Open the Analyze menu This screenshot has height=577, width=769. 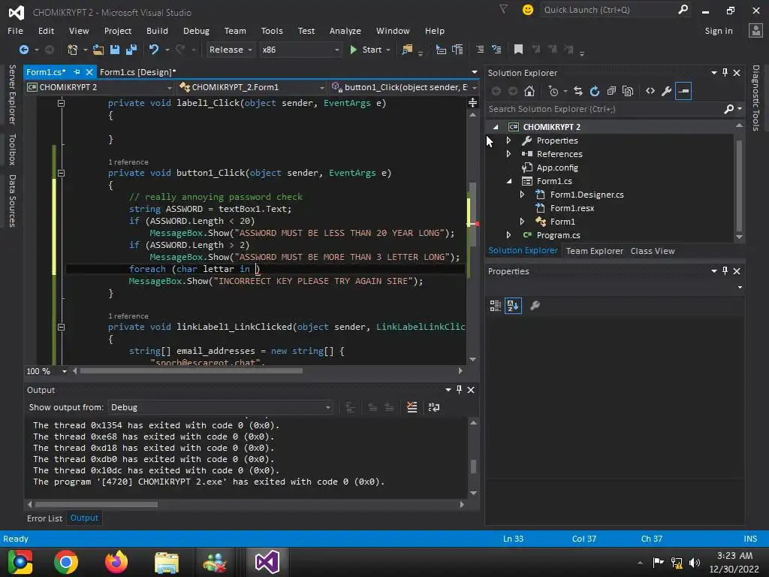(345, 31)
